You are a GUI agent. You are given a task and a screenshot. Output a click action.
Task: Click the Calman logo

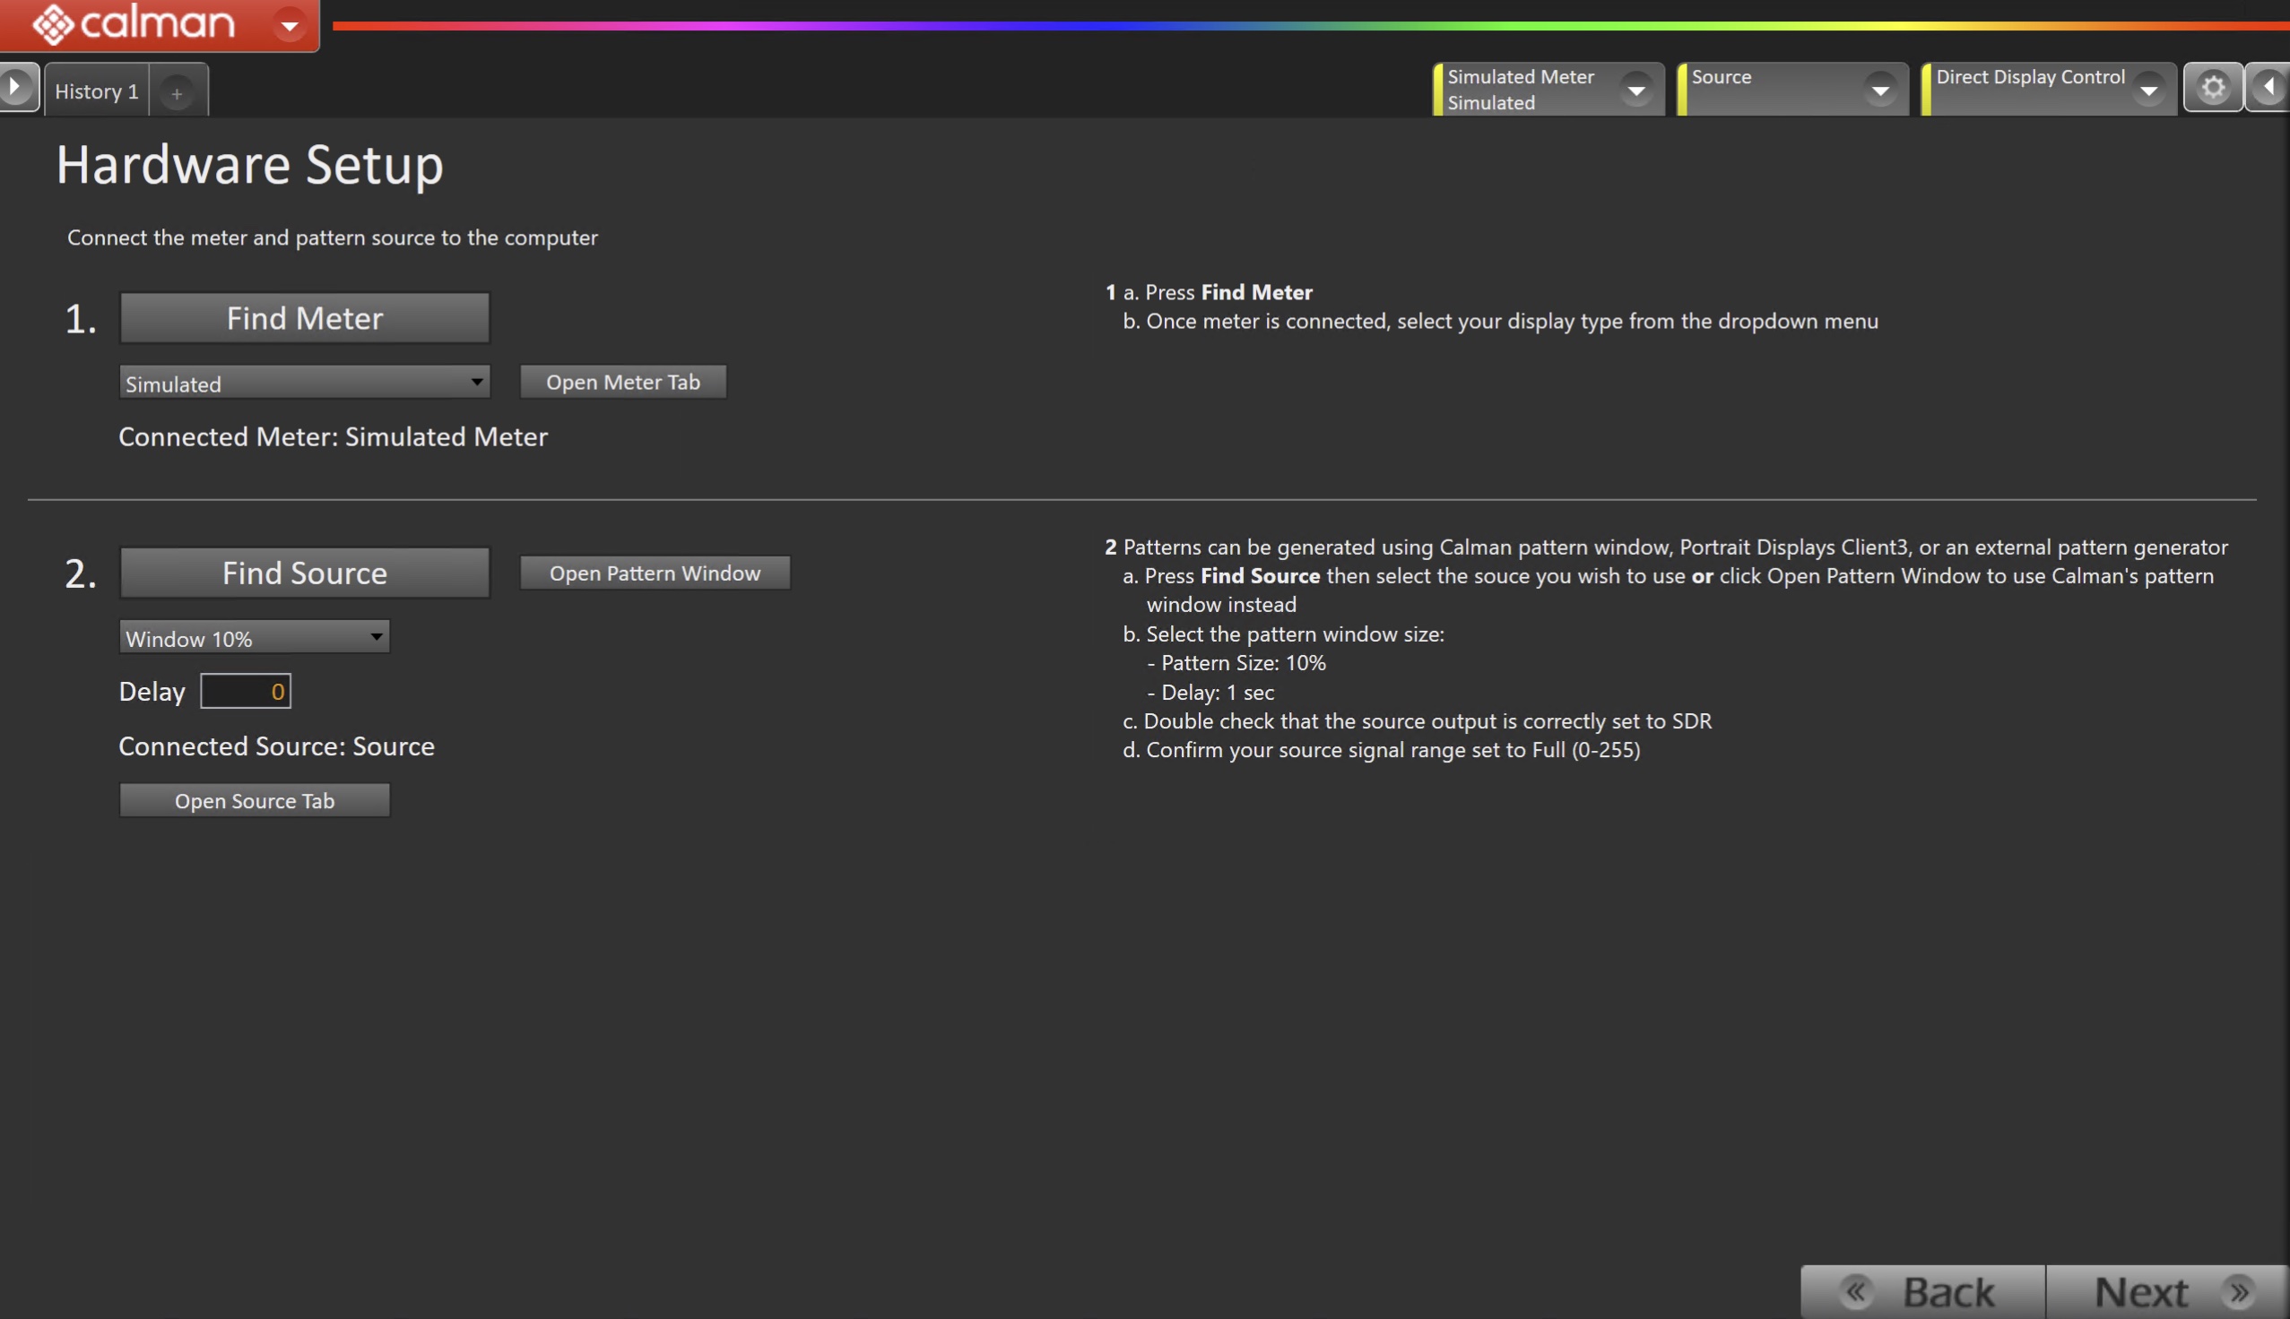(134, 22)
